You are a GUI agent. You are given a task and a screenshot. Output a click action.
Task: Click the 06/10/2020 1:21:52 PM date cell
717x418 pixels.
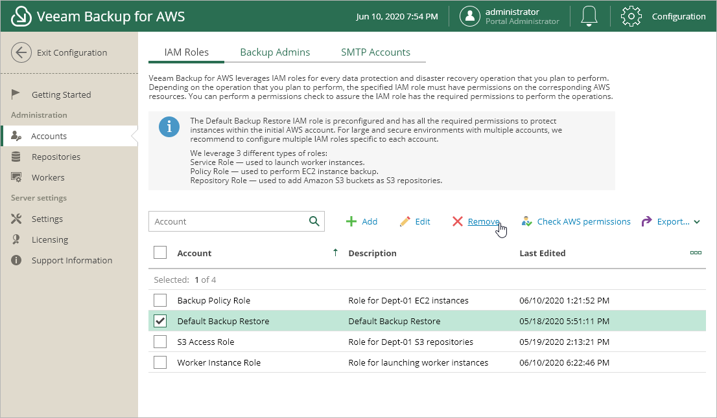pos(564,300)
